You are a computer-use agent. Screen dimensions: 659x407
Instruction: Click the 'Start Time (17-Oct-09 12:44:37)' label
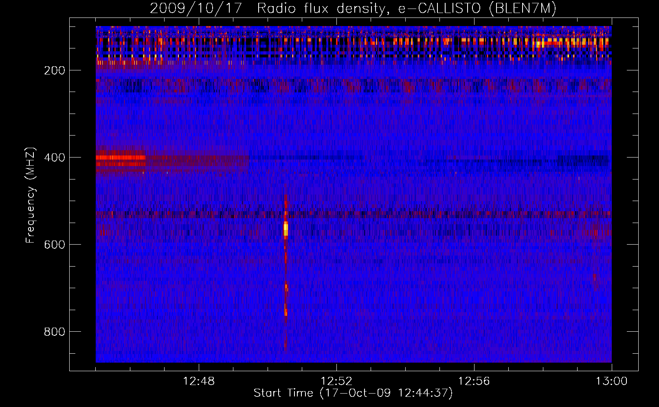coord(353,393)
